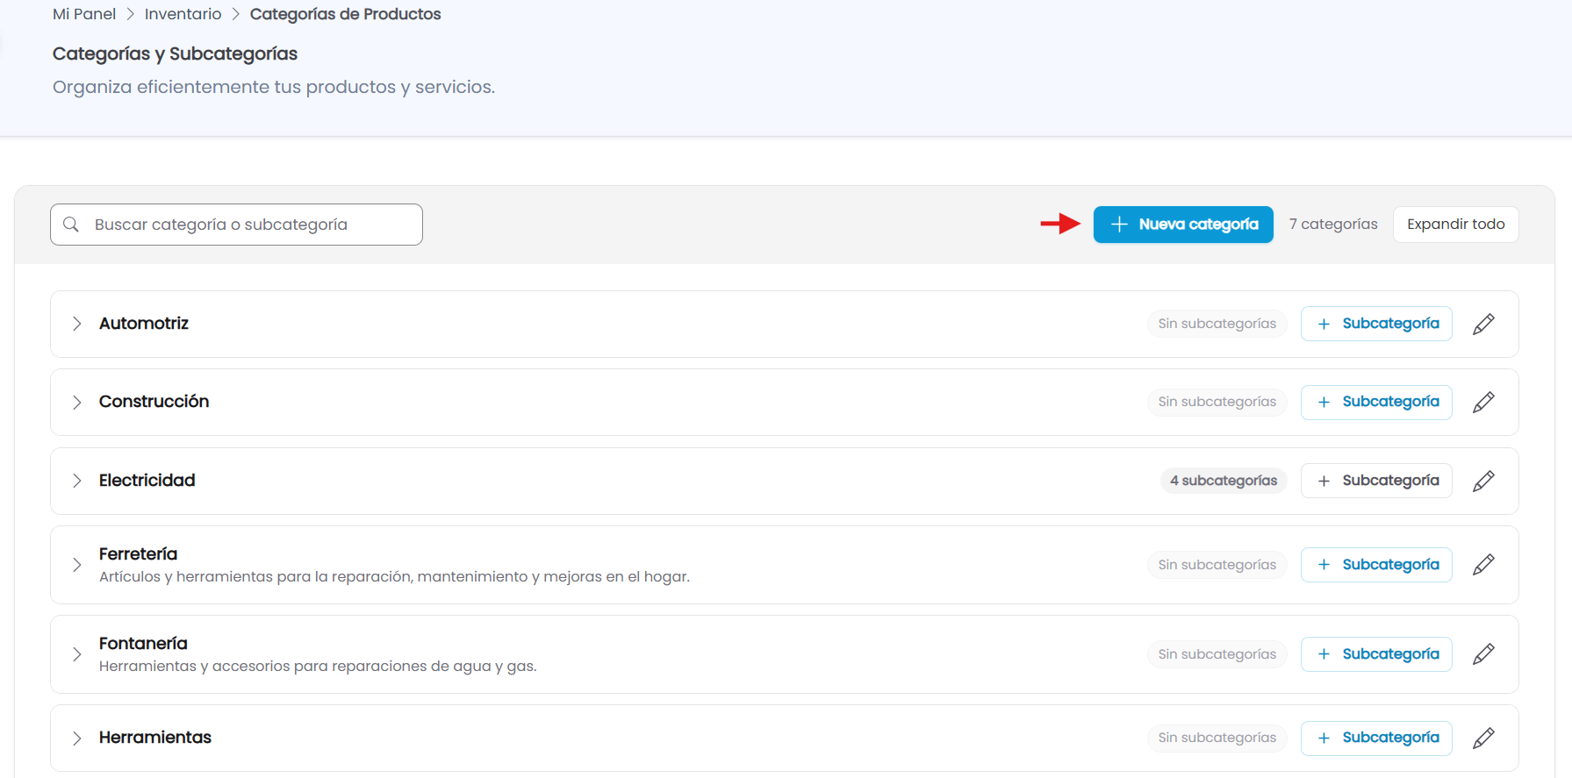
Task: Edit Ferretería using its pencil icon
Action: click(x=1483, y=564)
